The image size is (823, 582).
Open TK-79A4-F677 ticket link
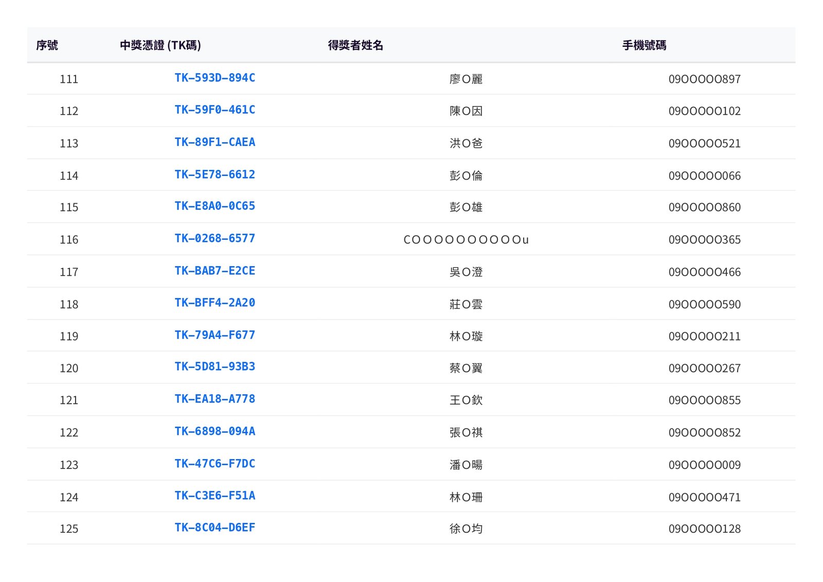point(214,335)
